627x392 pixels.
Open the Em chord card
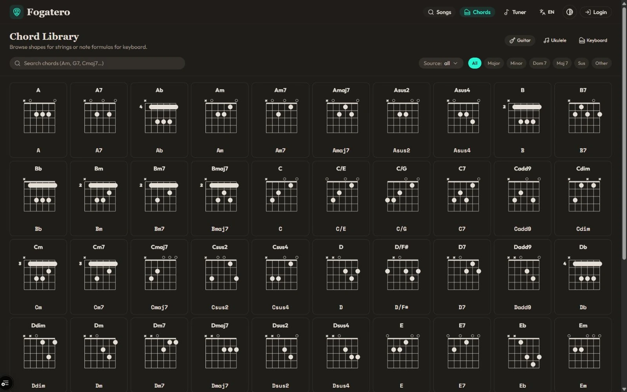click(583, 355)
